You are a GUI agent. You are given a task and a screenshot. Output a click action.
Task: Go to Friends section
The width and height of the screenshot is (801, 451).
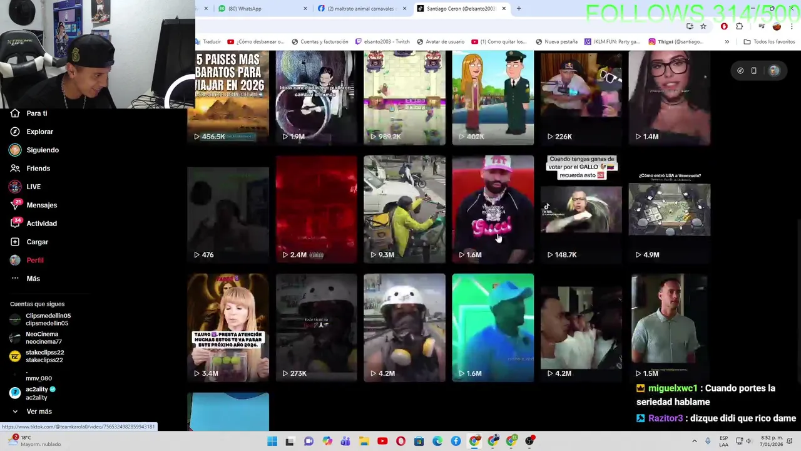point(30,168)
